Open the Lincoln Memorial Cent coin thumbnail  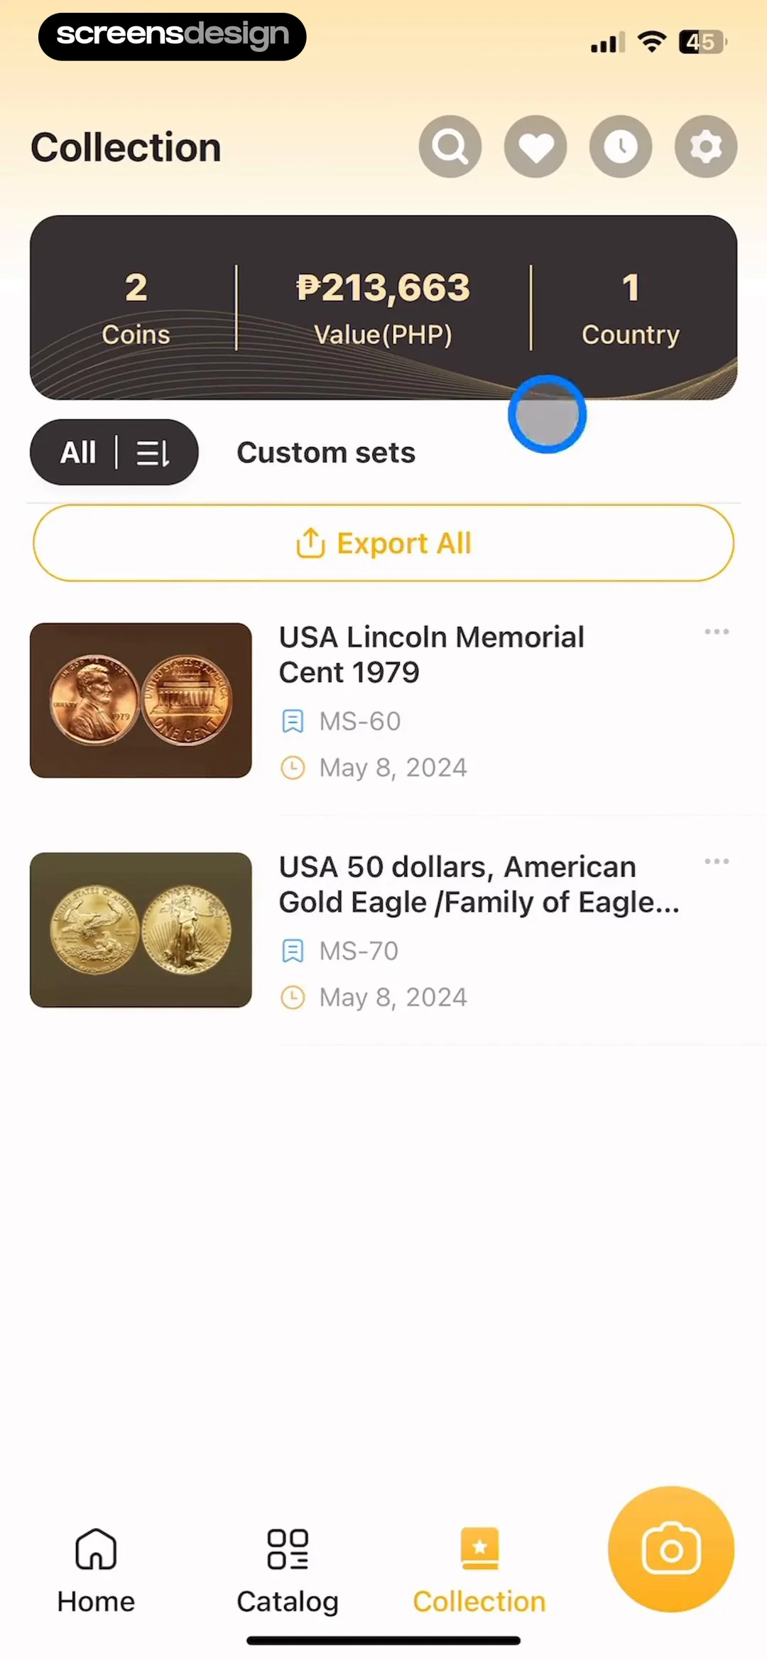click(141, 701)
